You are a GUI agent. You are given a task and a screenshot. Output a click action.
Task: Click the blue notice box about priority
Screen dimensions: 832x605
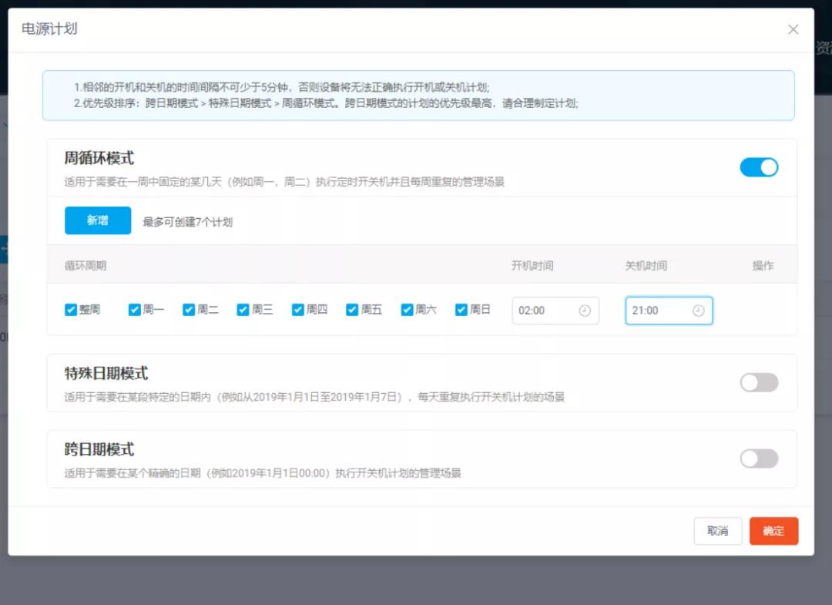(x=418, y=96)
